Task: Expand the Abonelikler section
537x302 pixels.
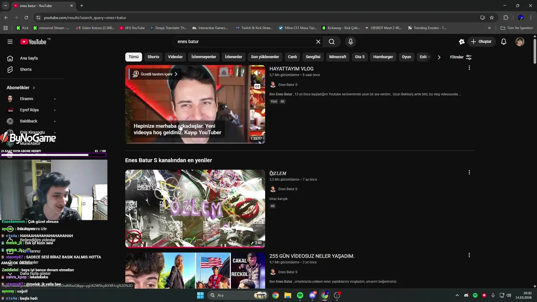Action: [21, 88]
